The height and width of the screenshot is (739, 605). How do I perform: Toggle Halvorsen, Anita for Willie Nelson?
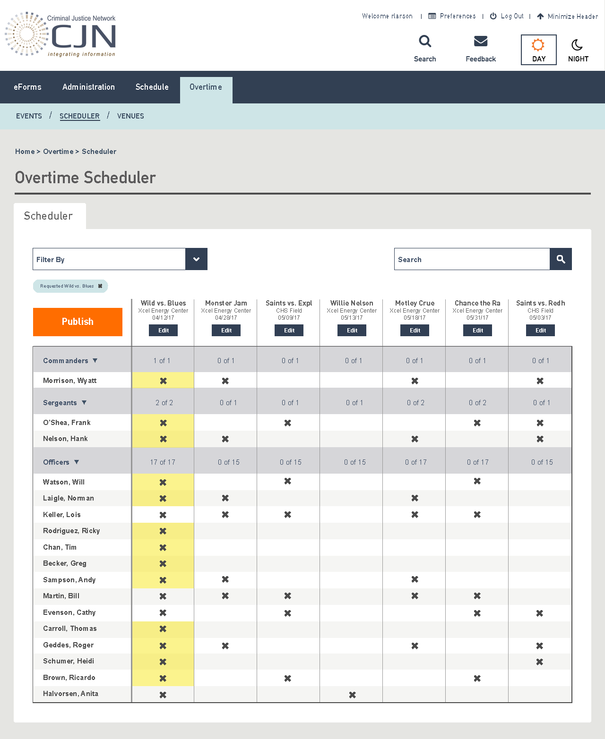[x=352, y=695]
